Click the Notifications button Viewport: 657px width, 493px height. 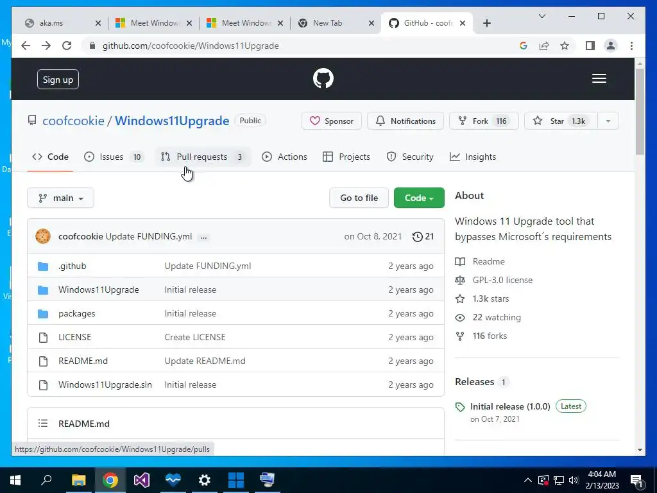405,121
